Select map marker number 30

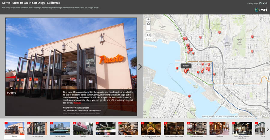[220, 32]
